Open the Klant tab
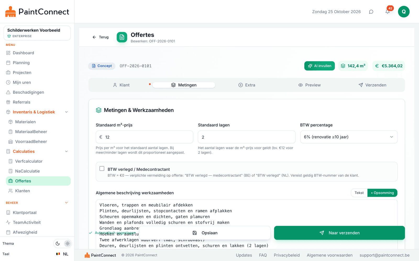This screenshot has height=261, width=419. (x=121, y=85)
